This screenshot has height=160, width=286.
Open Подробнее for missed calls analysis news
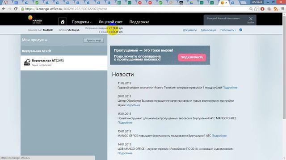click(125, 123)
